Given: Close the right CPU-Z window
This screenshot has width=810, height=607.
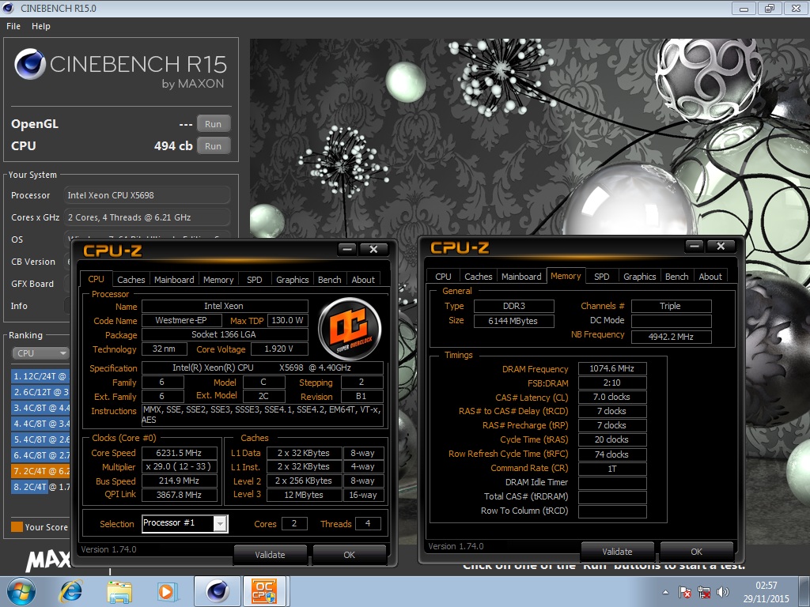Looking at the screenshot, I should [721, 247].
